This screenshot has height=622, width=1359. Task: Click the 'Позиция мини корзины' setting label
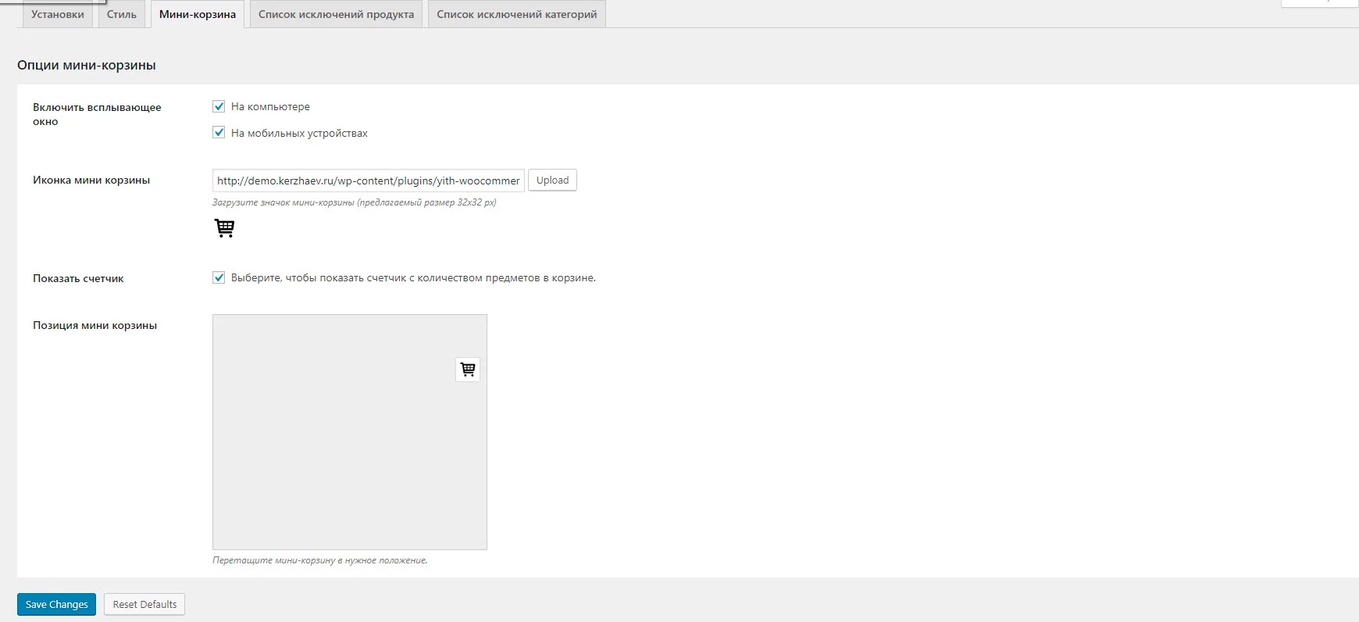(x=95, y=325)
